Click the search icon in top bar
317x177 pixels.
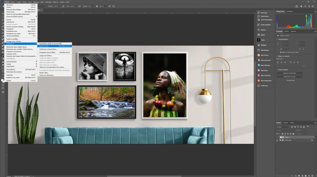click(305, 6)
